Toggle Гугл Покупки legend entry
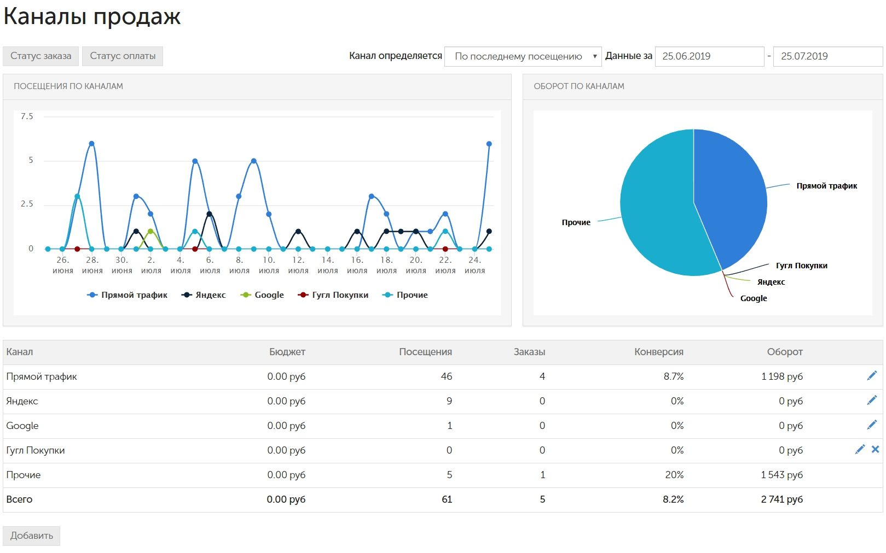This screenshot has width=886, height=553. (x=333, y=295)
